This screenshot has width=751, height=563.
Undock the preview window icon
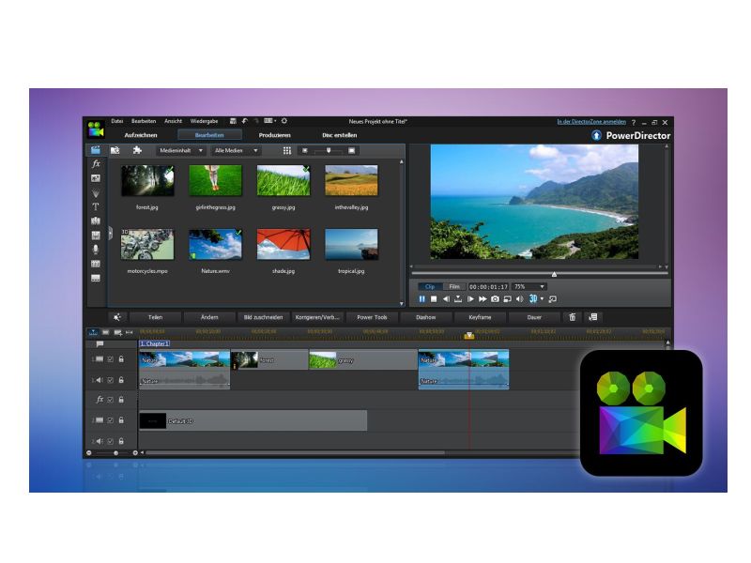coord(552,299)
